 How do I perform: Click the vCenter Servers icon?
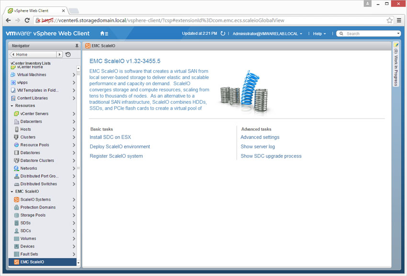(x=16, y=114)
